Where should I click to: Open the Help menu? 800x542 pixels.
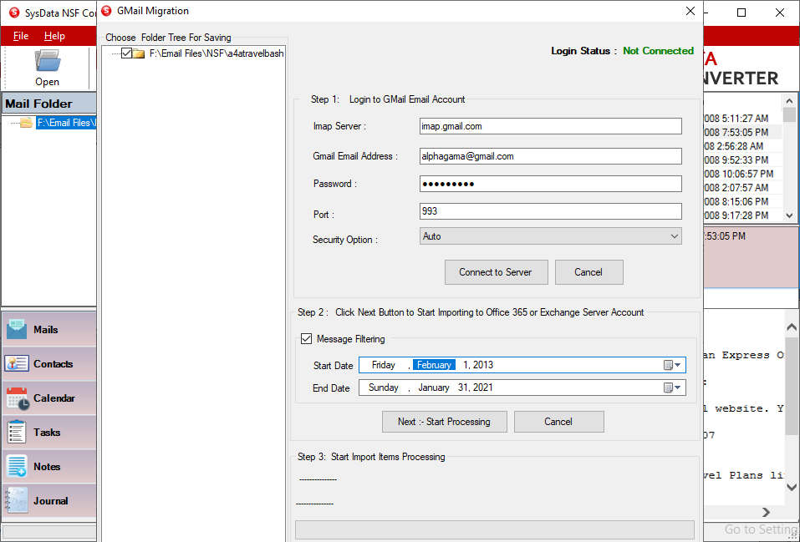point(54,36)
